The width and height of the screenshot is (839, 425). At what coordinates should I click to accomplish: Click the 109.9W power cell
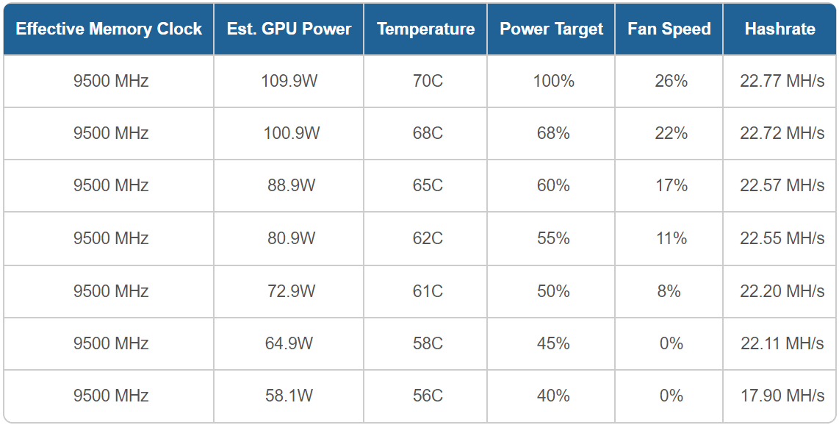tap(289, 82)
